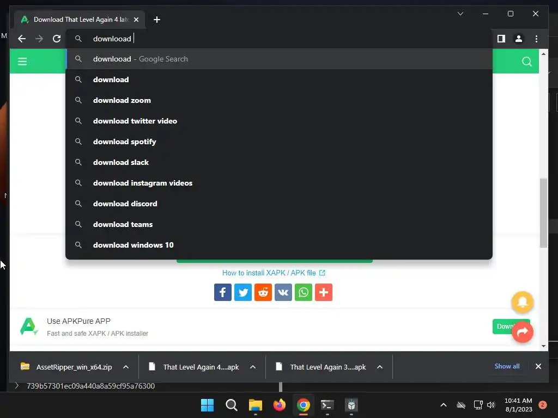The width and height of the screenshot is (558, 418).
Task: Click the scrollbar up arrow
Action: point(543,54)
